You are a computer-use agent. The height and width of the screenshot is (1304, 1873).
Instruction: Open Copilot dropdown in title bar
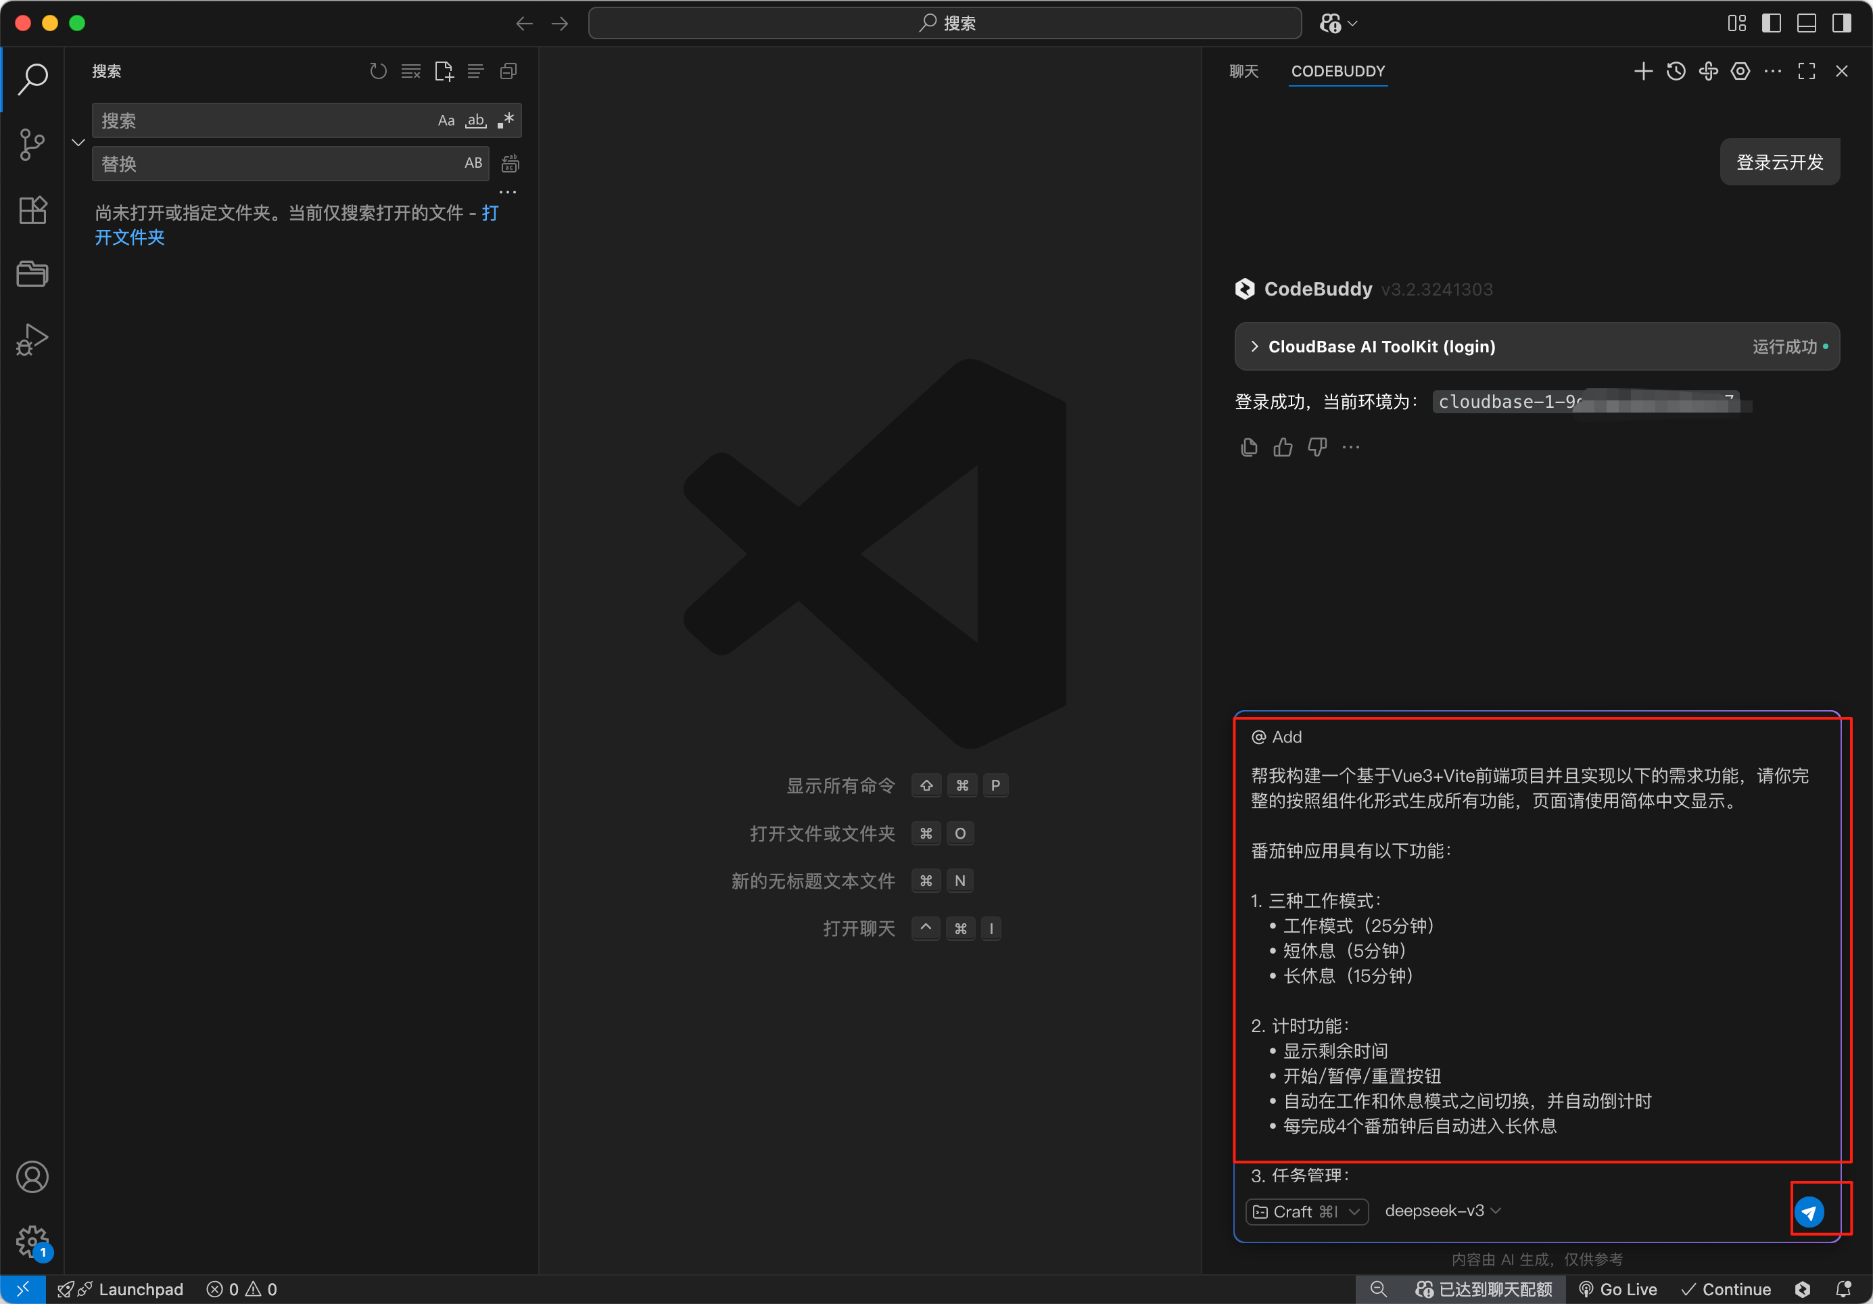point(1338,24)
